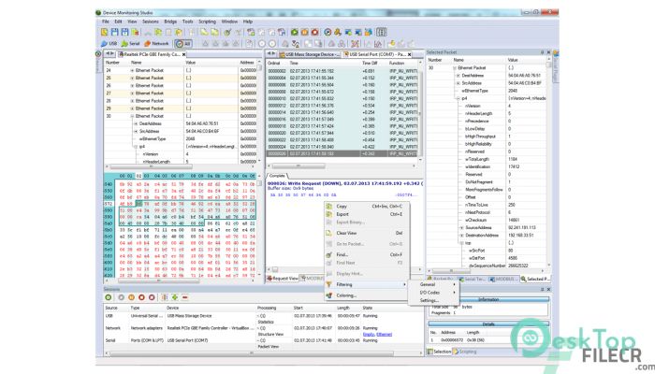Click the green Start toolbar icon
Viewport: 655px width, 374px height.
point(295,32)
